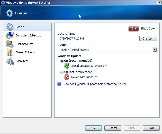Viewport: 162px width, 134px height.
Task: Select the On (recommended) radio button
Action: (62, 61)
